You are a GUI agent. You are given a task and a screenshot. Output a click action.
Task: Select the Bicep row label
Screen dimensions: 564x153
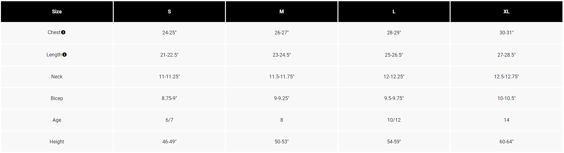(x=57, y=98)
